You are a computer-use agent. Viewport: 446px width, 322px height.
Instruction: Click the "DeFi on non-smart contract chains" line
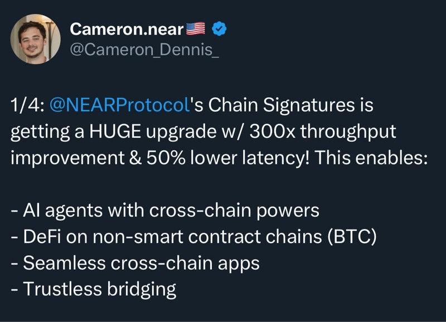point(167,236)
